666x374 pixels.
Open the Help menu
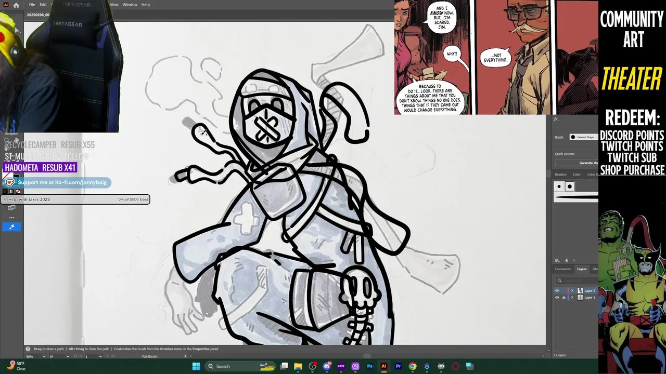tap(146, 5)
